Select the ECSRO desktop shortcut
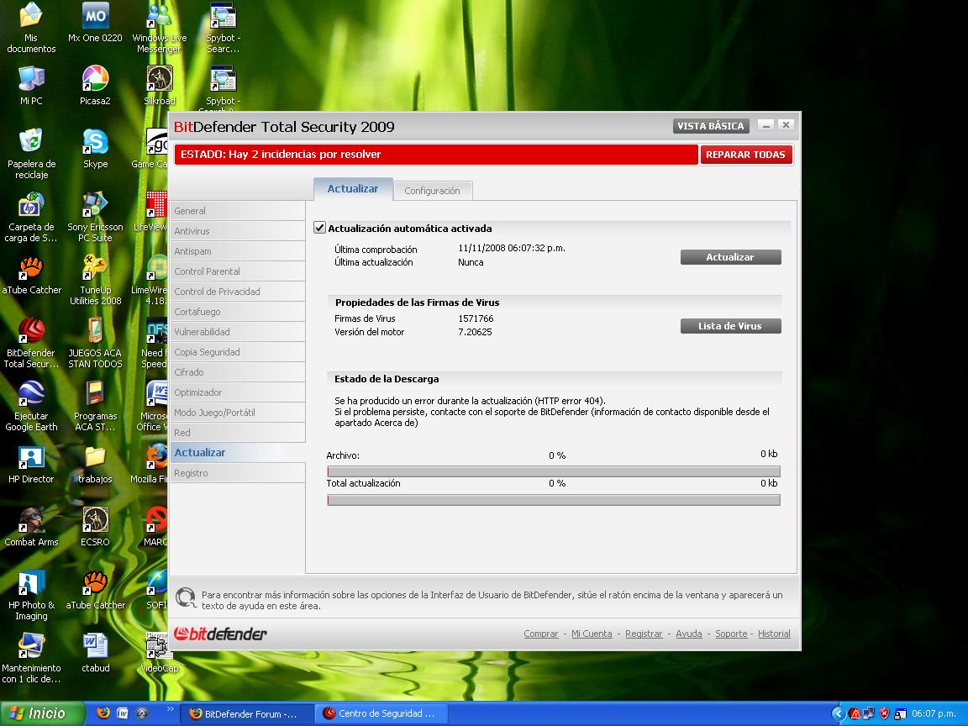The height and width of the screenshot is (726, 968). [x=95, y=526]
